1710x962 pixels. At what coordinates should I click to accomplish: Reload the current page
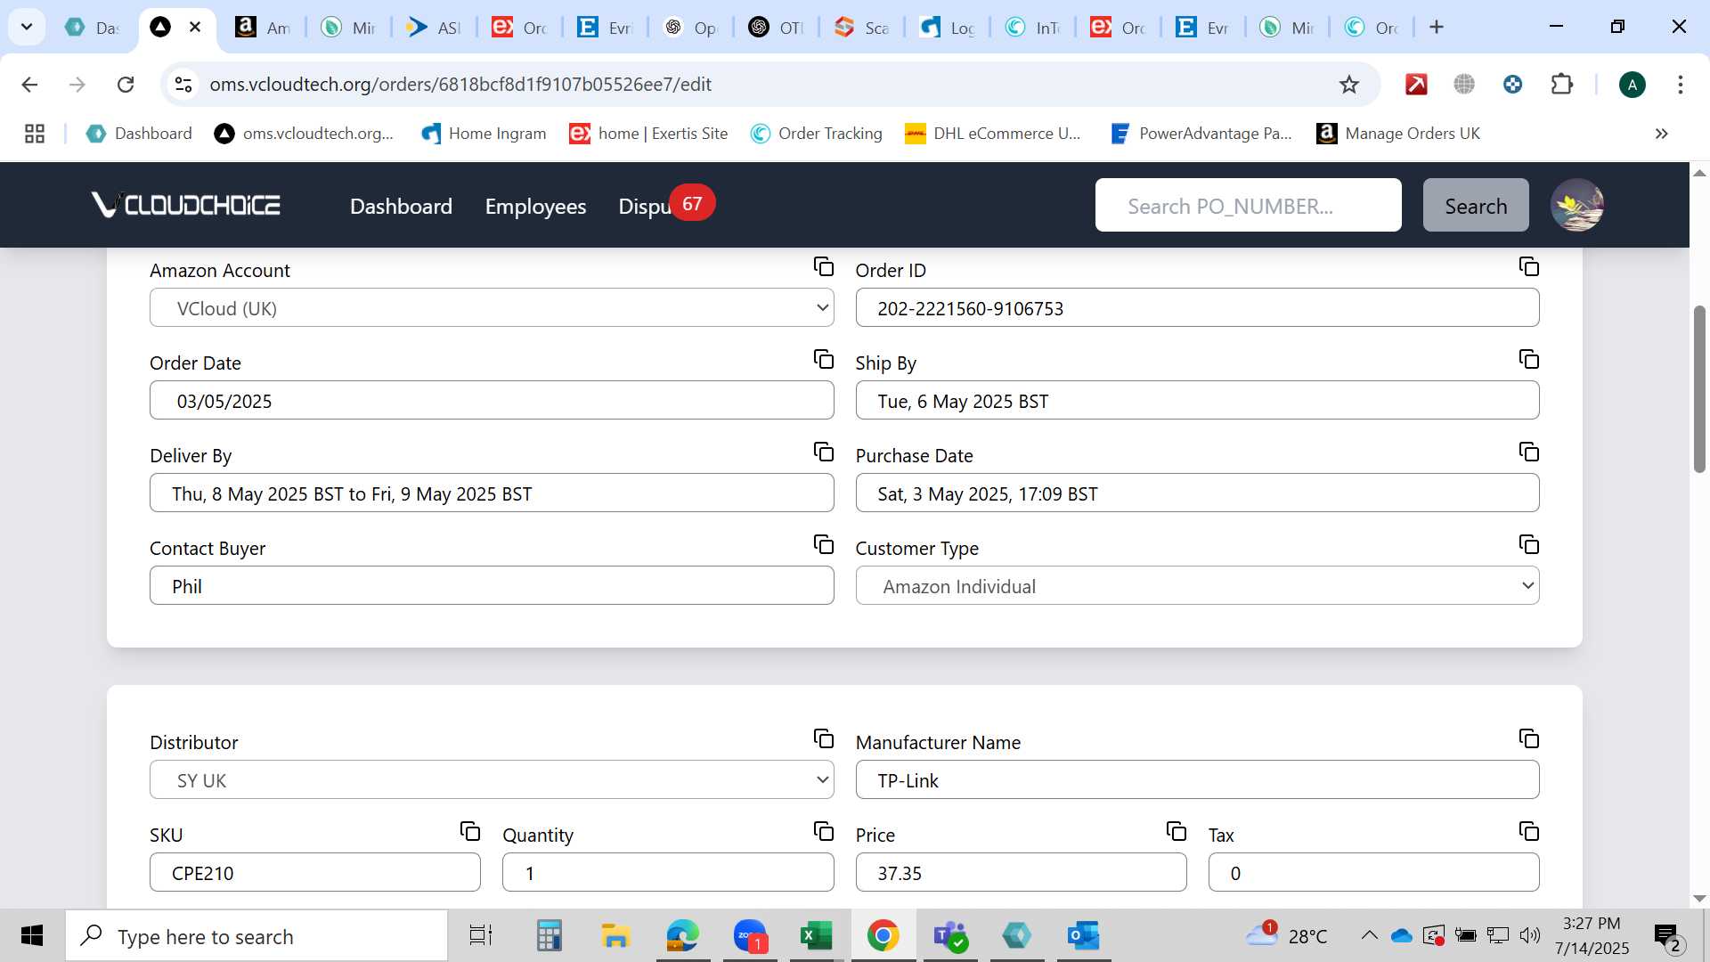pos(126,85)
